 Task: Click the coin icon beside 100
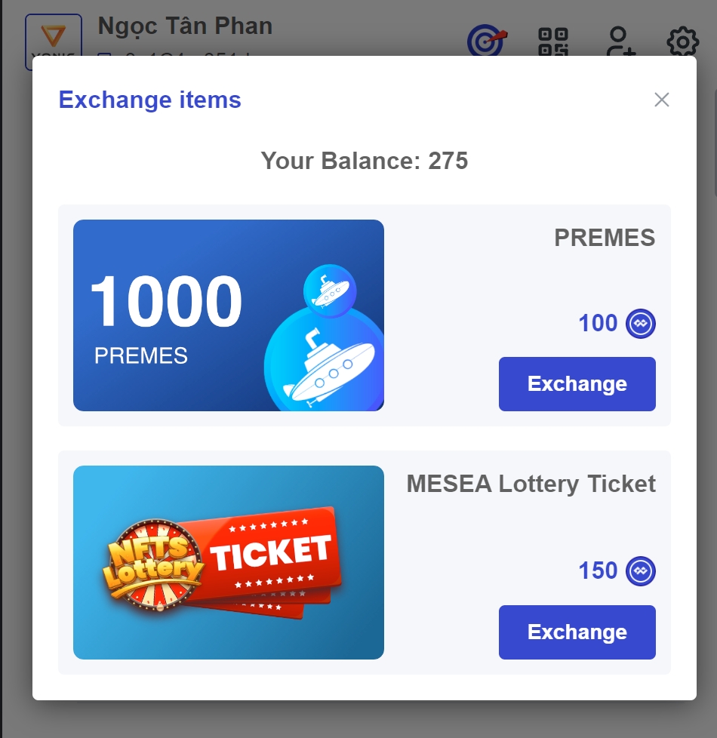click(x=641, y=324)
